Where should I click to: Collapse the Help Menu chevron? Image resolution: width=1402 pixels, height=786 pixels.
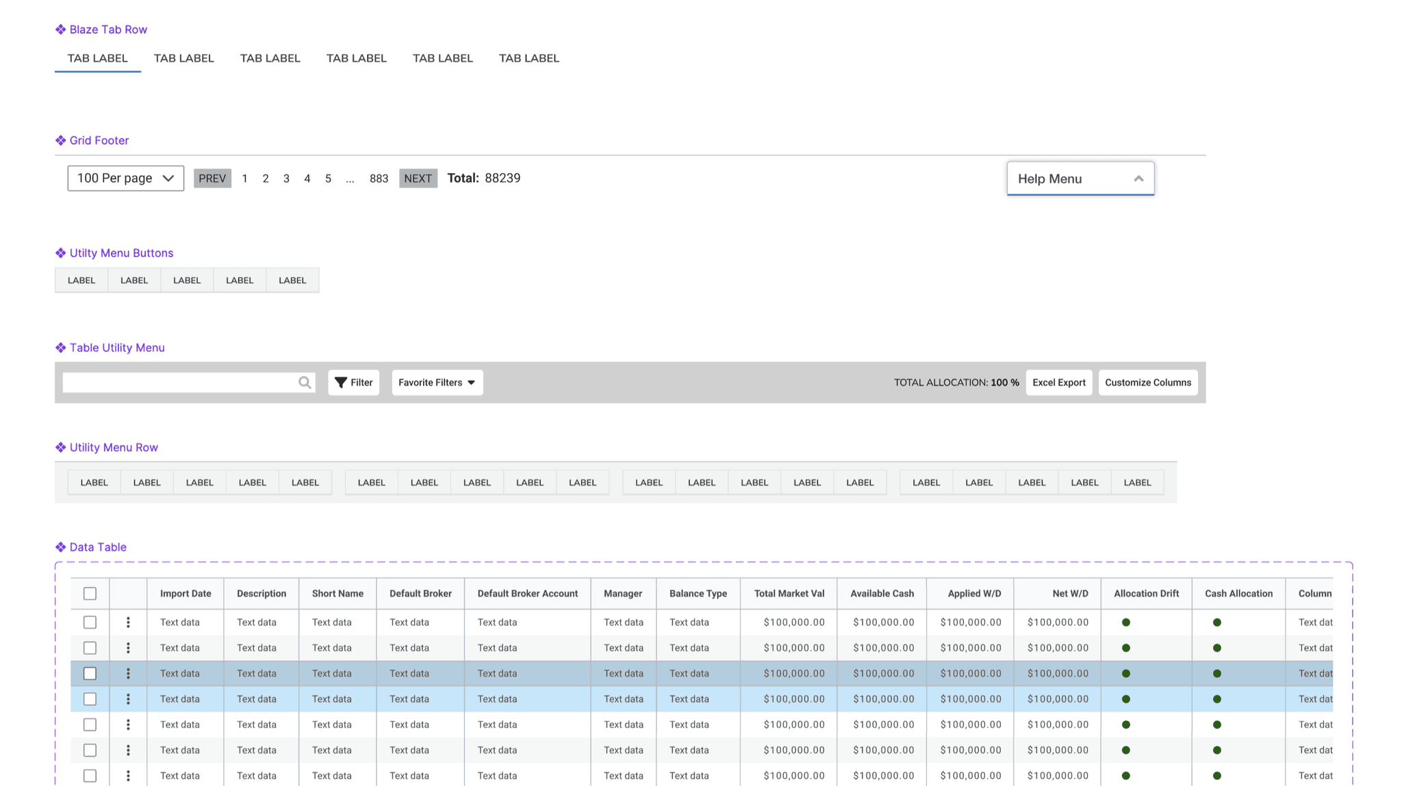coord(1138,179)
